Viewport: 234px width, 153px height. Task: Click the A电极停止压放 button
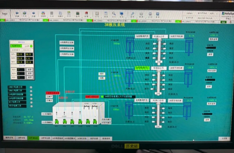pos(67,42)
